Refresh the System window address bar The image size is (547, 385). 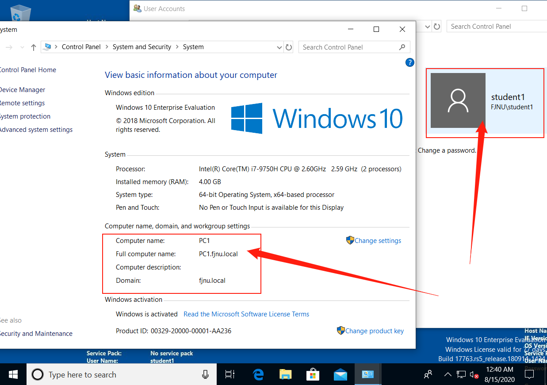tap(289, 47)
